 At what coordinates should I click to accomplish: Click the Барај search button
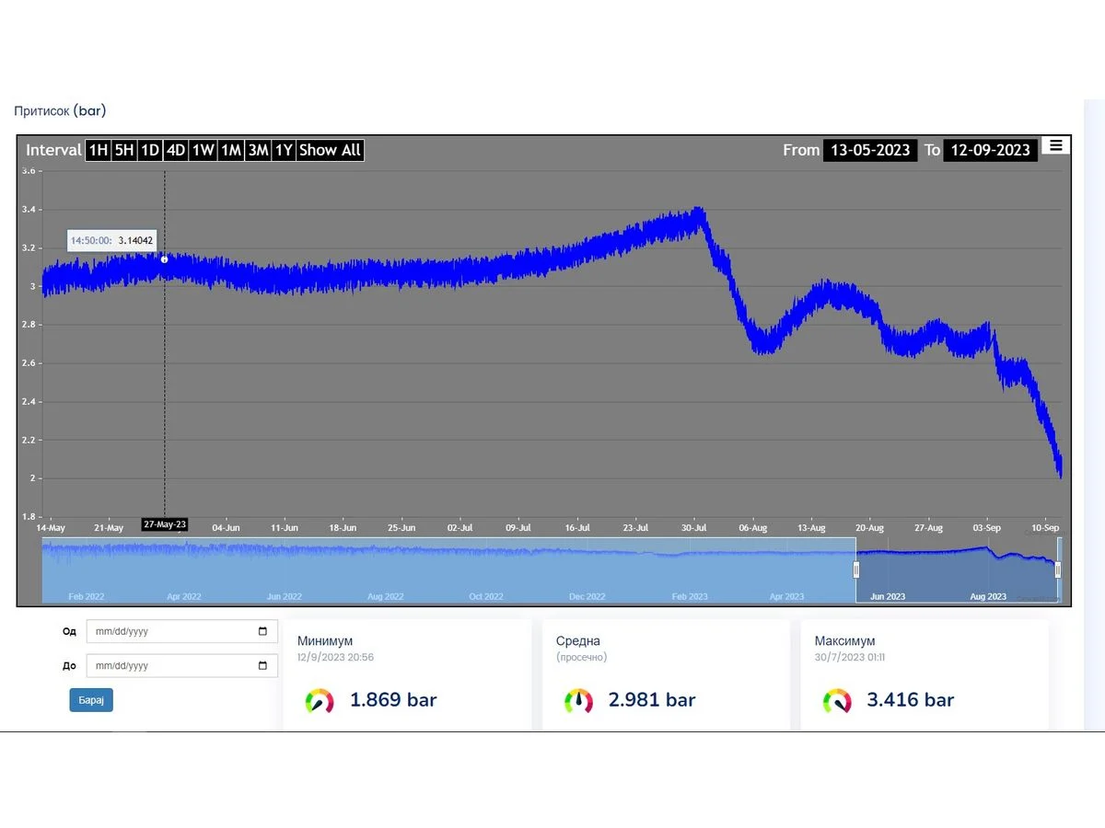pyautogui.click(x=91, y=700)
